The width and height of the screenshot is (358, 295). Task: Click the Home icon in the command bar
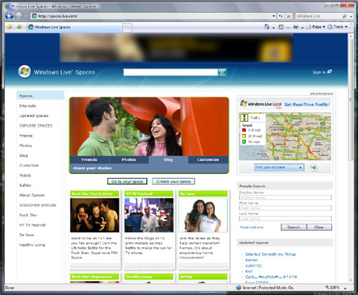[x=267, y=27]
